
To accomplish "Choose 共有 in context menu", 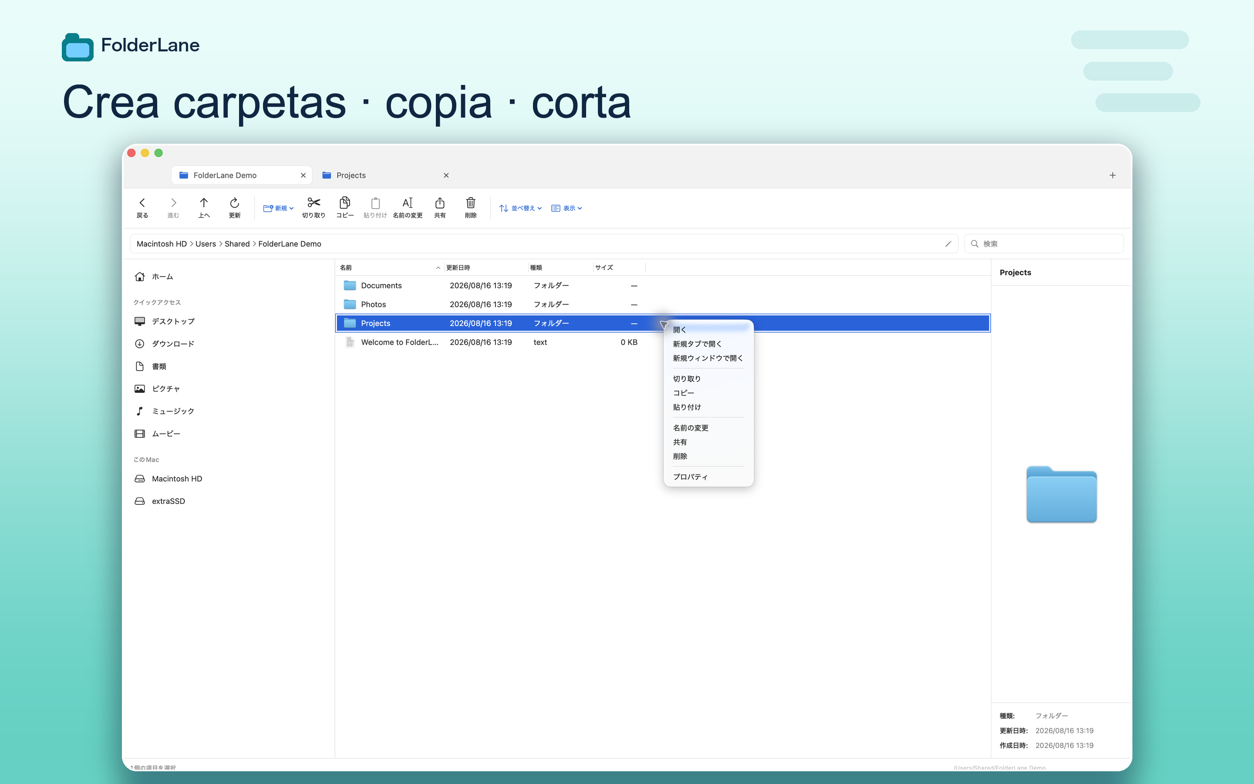I will 708,442.
